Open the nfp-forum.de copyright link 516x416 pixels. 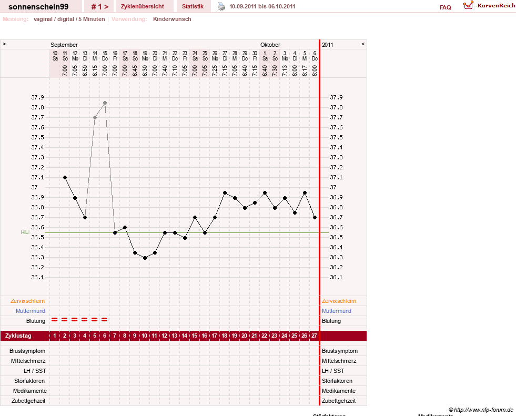point(481,410)
